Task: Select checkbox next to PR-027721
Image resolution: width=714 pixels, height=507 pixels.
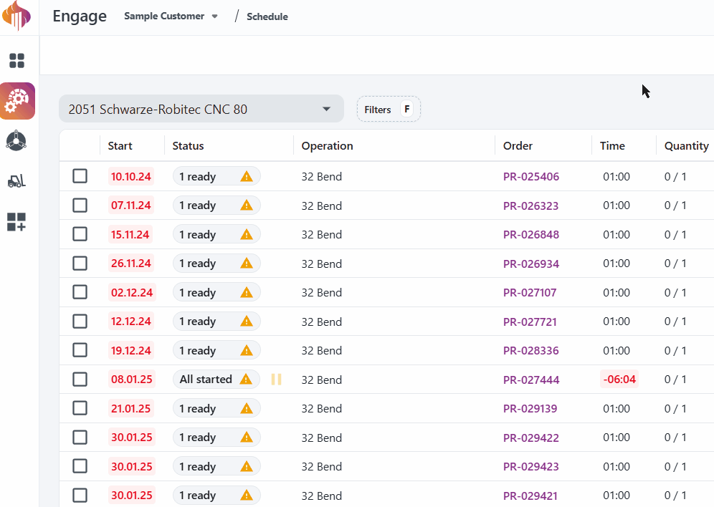Action: [x=80, y=321]
